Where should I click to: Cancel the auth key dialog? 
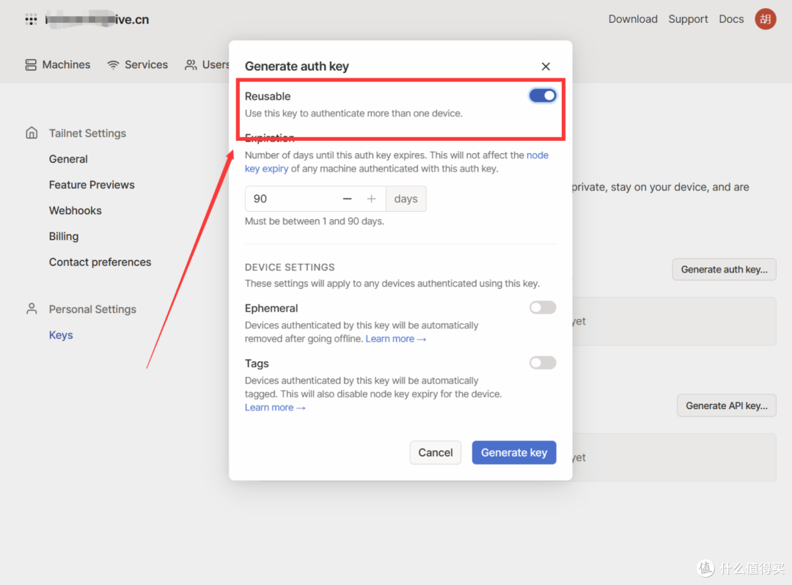(435, 452)
